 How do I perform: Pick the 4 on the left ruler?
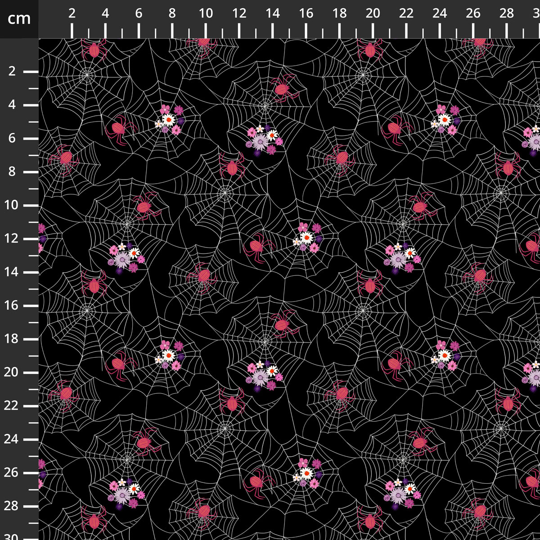(x=12, y=105)
